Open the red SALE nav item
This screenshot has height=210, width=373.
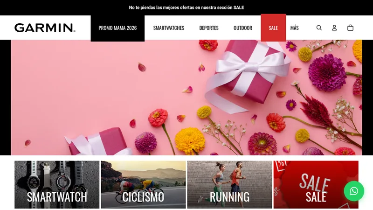click(x=273, y=28)
